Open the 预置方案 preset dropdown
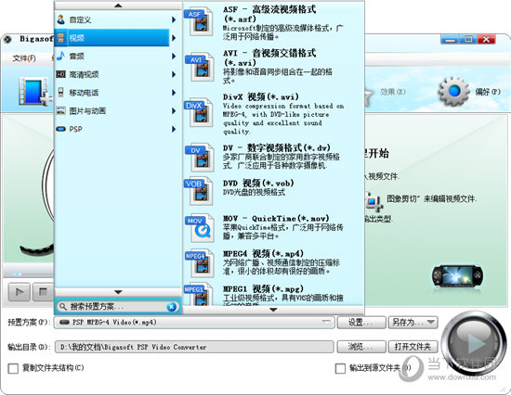This screenshot has height=395, width=511. tap(194, 322)
